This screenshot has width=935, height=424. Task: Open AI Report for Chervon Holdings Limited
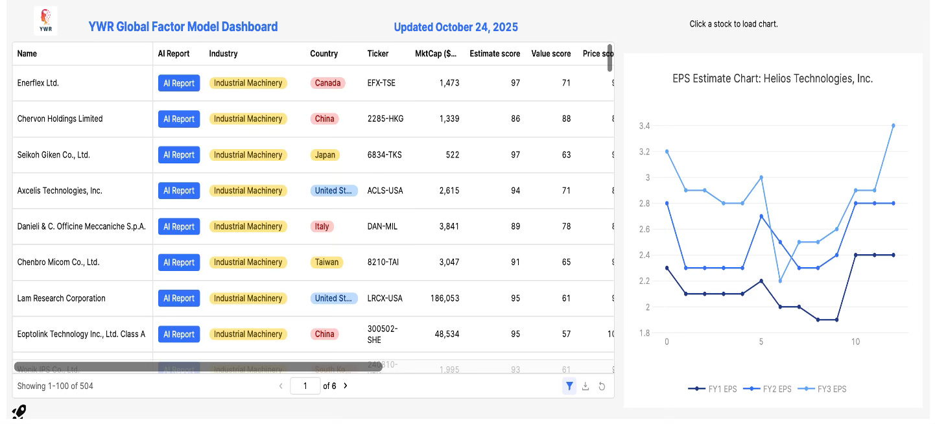click(x=179, y=119)
